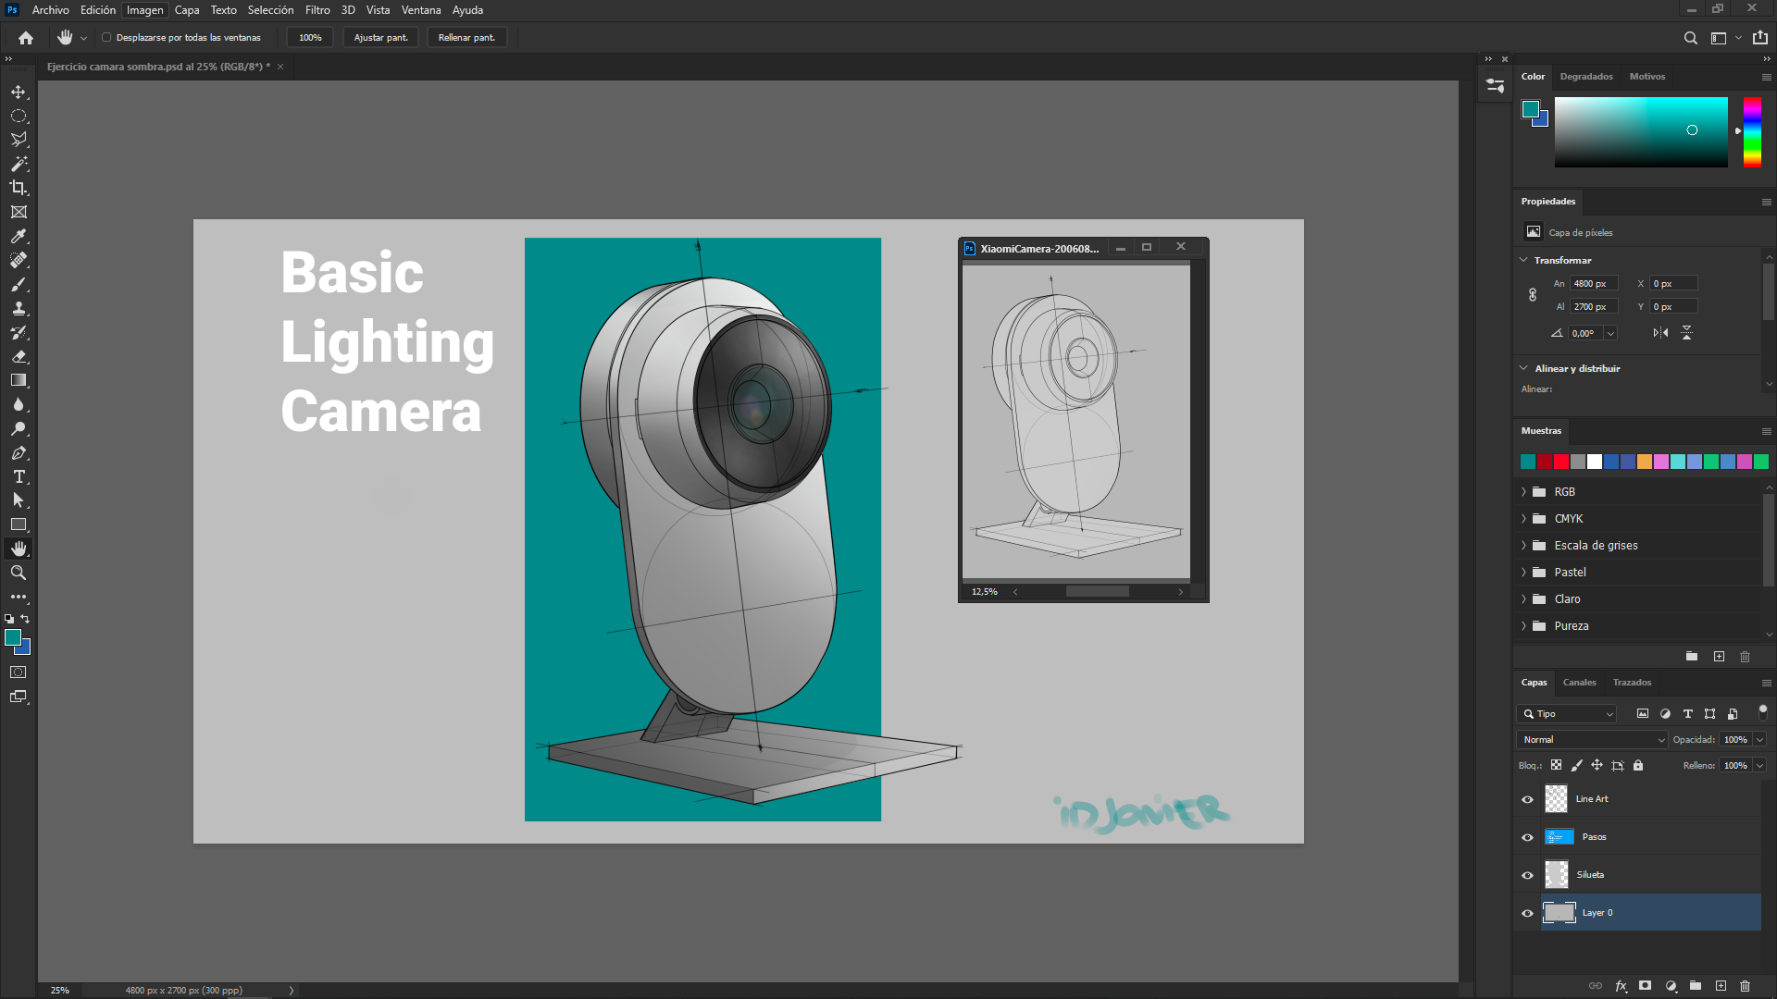Select the Brush tool

tap(19, 284)
